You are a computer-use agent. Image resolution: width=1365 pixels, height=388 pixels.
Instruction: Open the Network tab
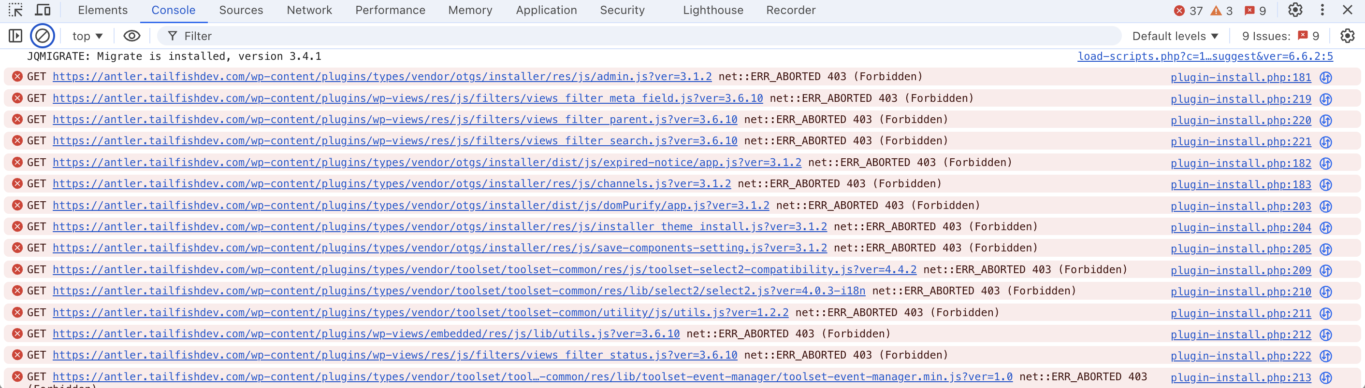point(309,10)
